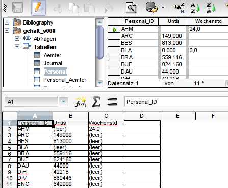Image resolution: width=228 pixels, height=188 pixels.
Task: Click the Paste clipboard icon
Action: click(89, 8)
